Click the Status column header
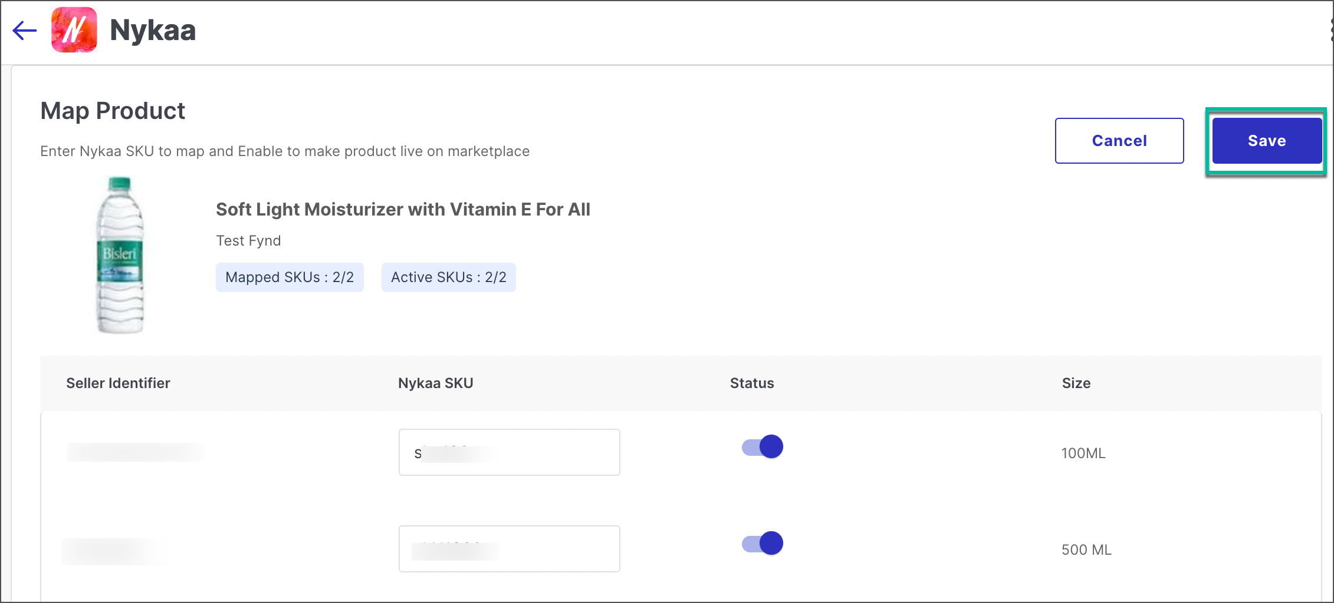The image size is (1334, 603). coord(752,383)
